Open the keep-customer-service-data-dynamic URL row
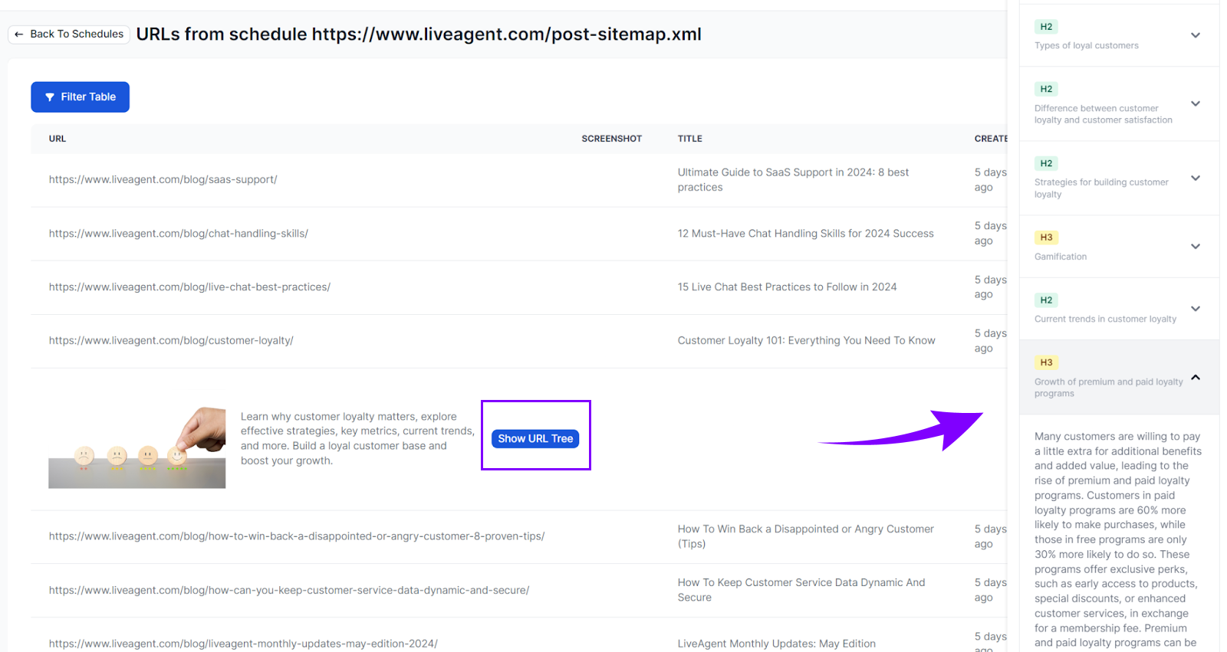This screenshot has height=652, width=1227. click(289, 590)
